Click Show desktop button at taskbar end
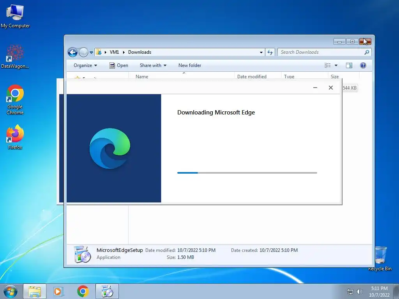The image size is (399, 299). (396, 291)
